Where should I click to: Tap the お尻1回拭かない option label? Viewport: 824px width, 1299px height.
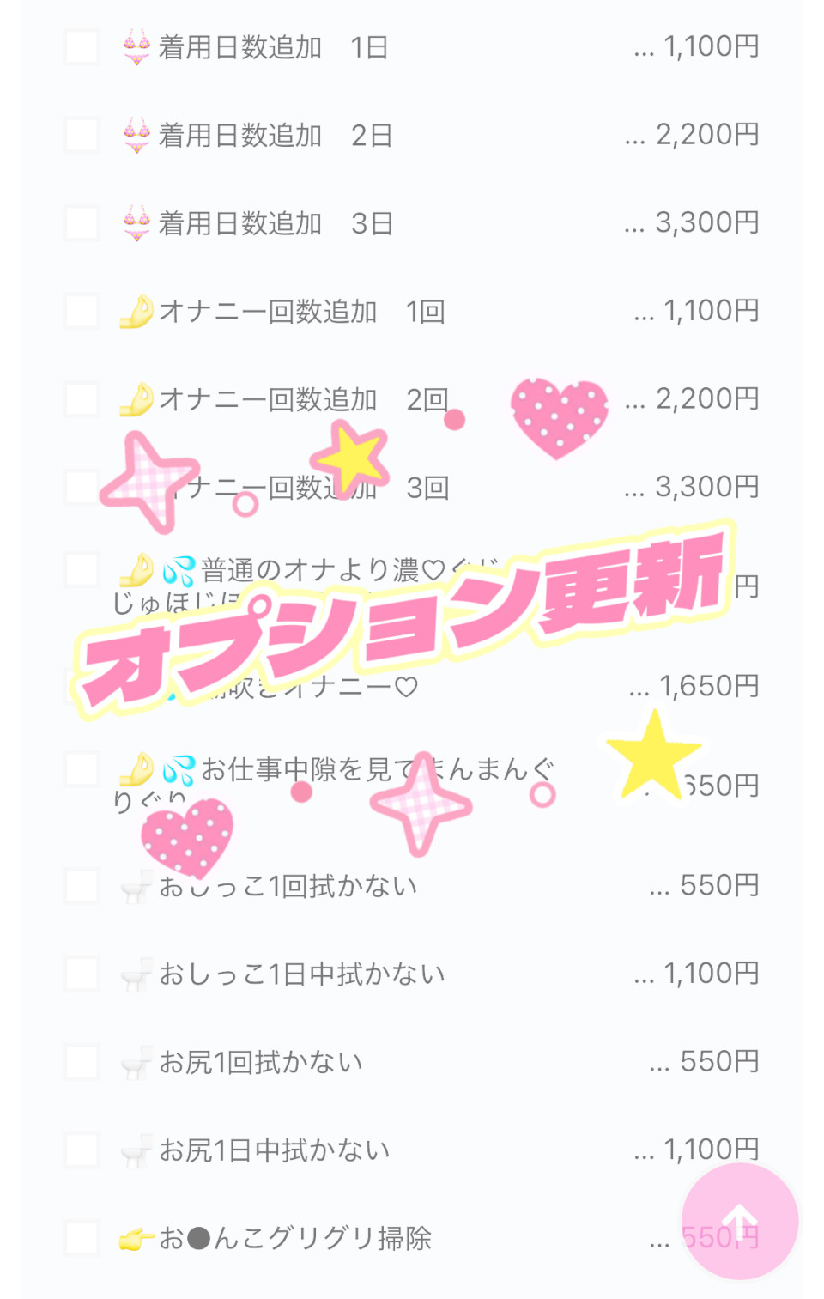[261, 1063]
